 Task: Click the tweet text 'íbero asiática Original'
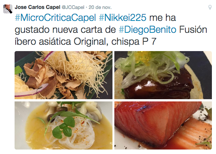[x=61, y=41]
